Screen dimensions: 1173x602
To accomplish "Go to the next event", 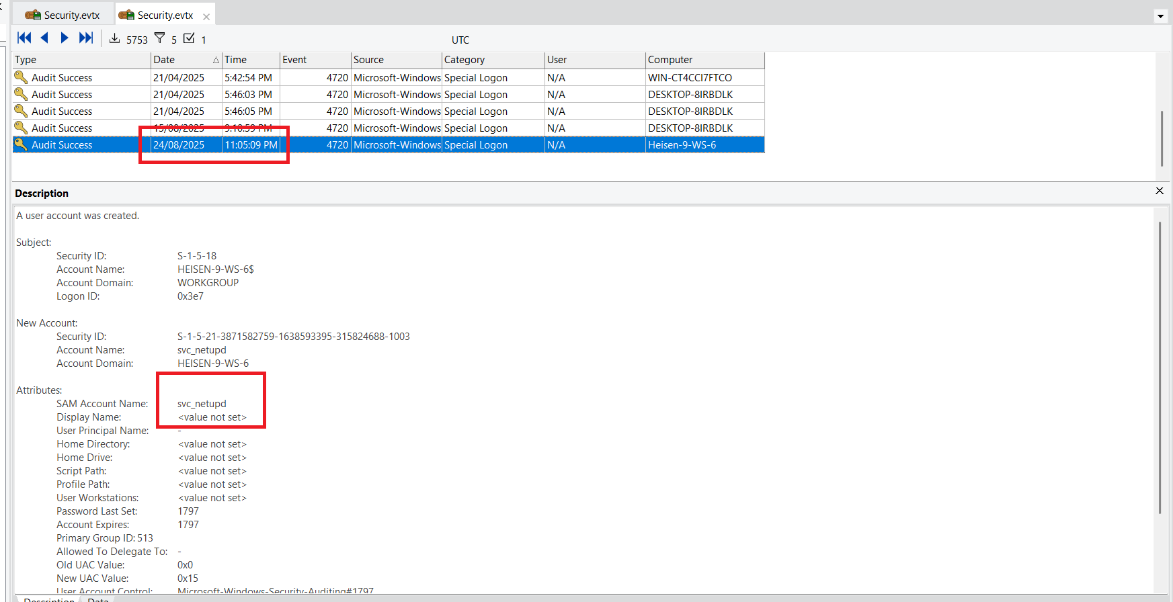I will tap(65, 38).
